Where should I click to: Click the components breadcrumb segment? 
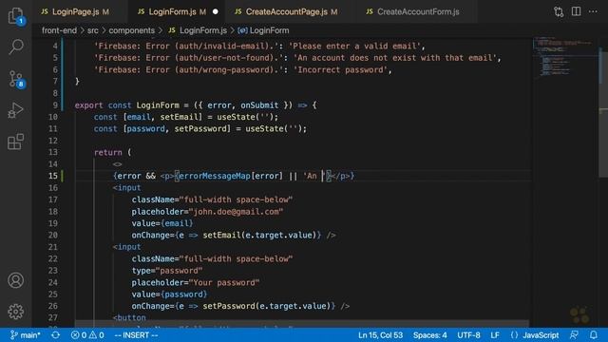coord(131,30)
